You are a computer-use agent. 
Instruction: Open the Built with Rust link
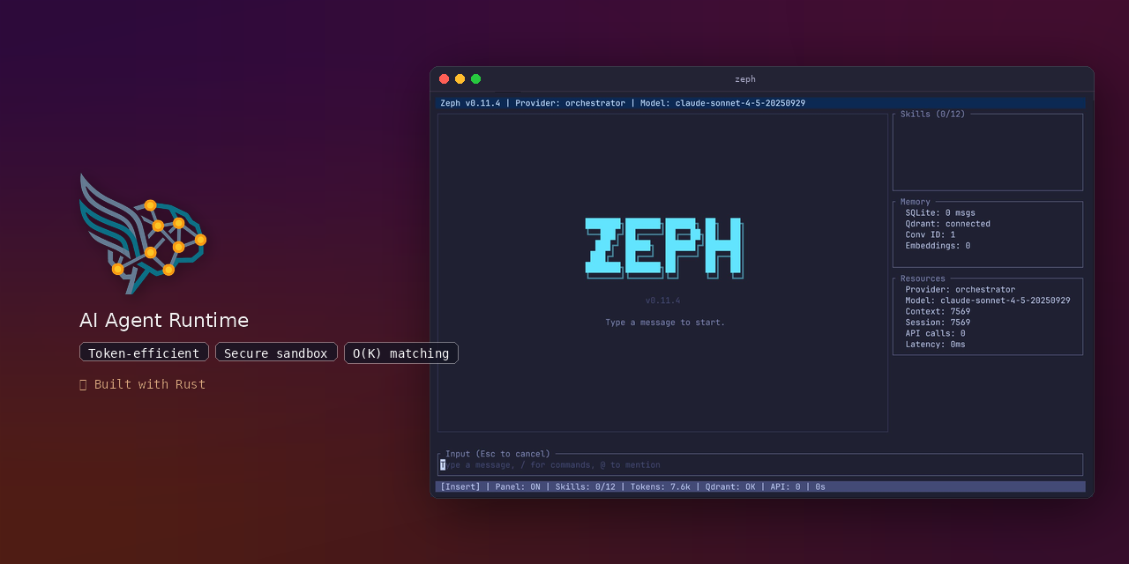143,383
